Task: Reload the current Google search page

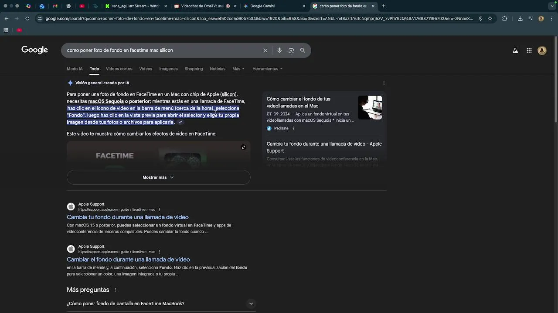Action: (x=27, y=19)
